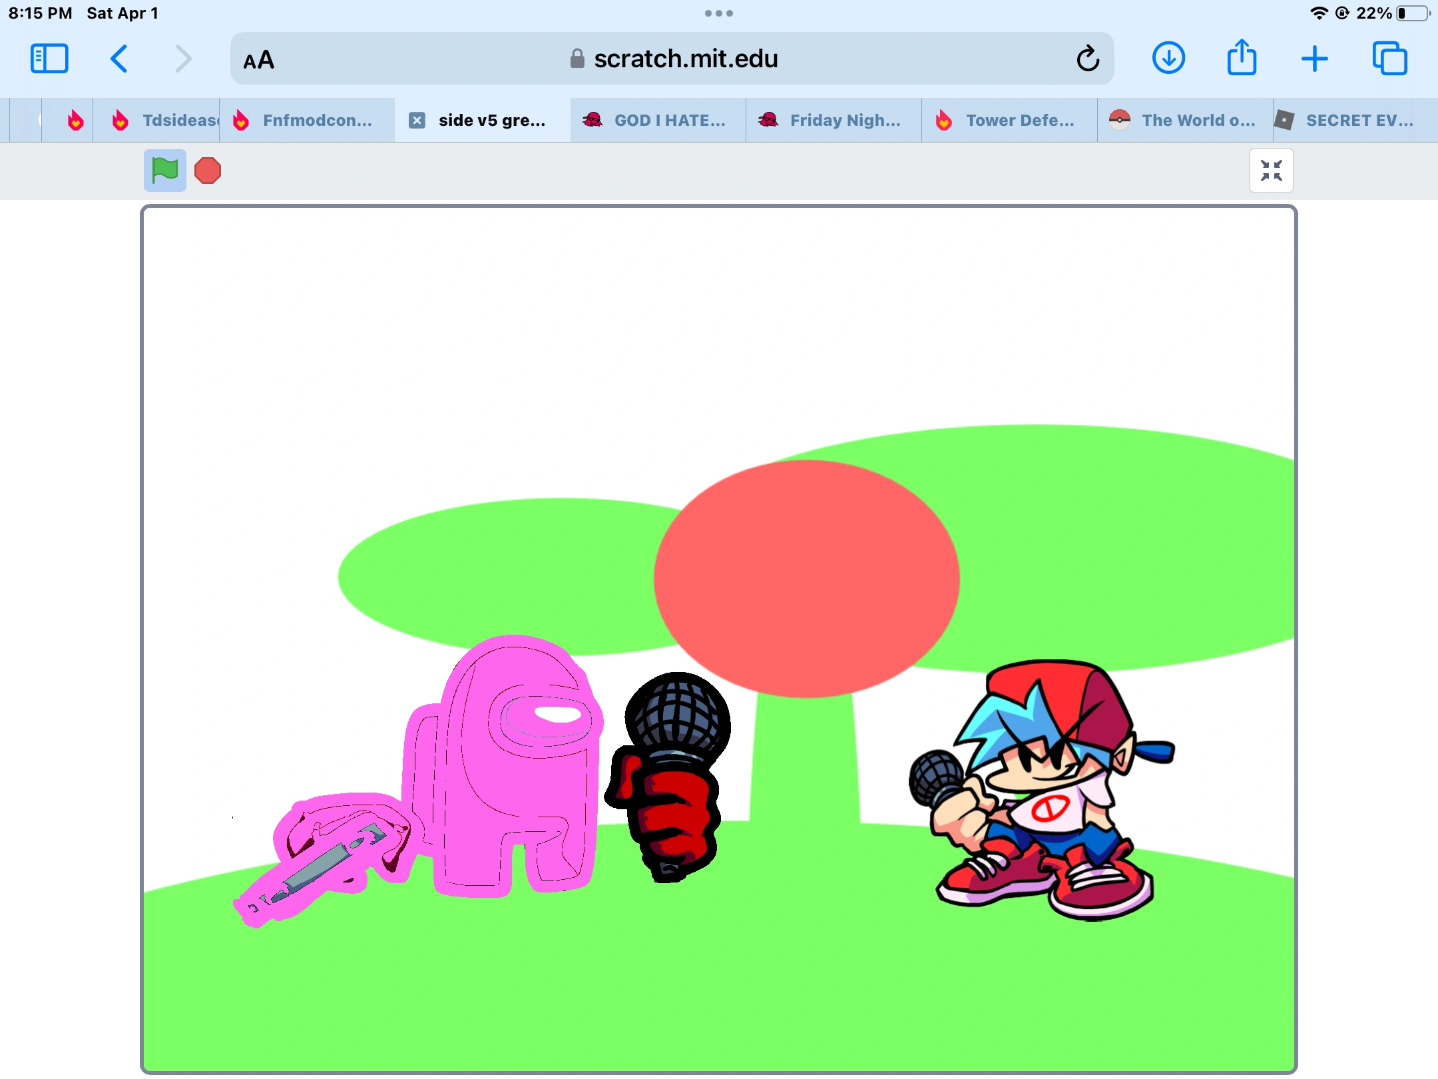Open Safari downloads list

click(1168, 59)
